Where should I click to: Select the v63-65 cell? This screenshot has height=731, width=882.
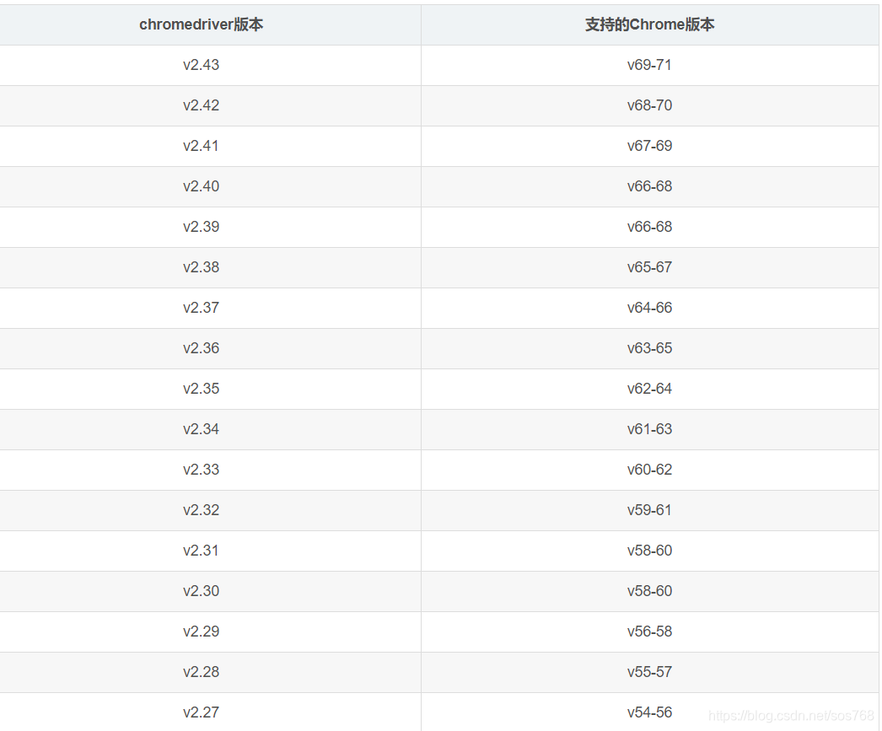[x=649, y=348]
